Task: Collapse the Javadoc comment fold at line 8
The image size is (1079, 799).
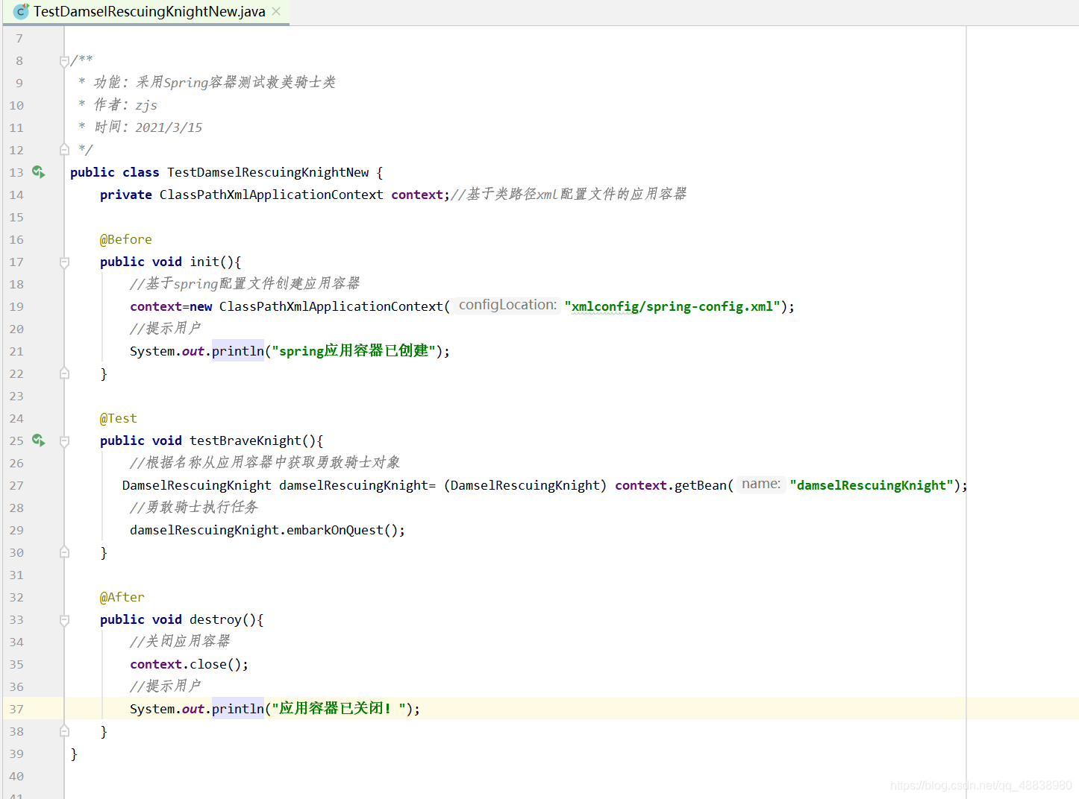Action: click(x=64, y=61)
